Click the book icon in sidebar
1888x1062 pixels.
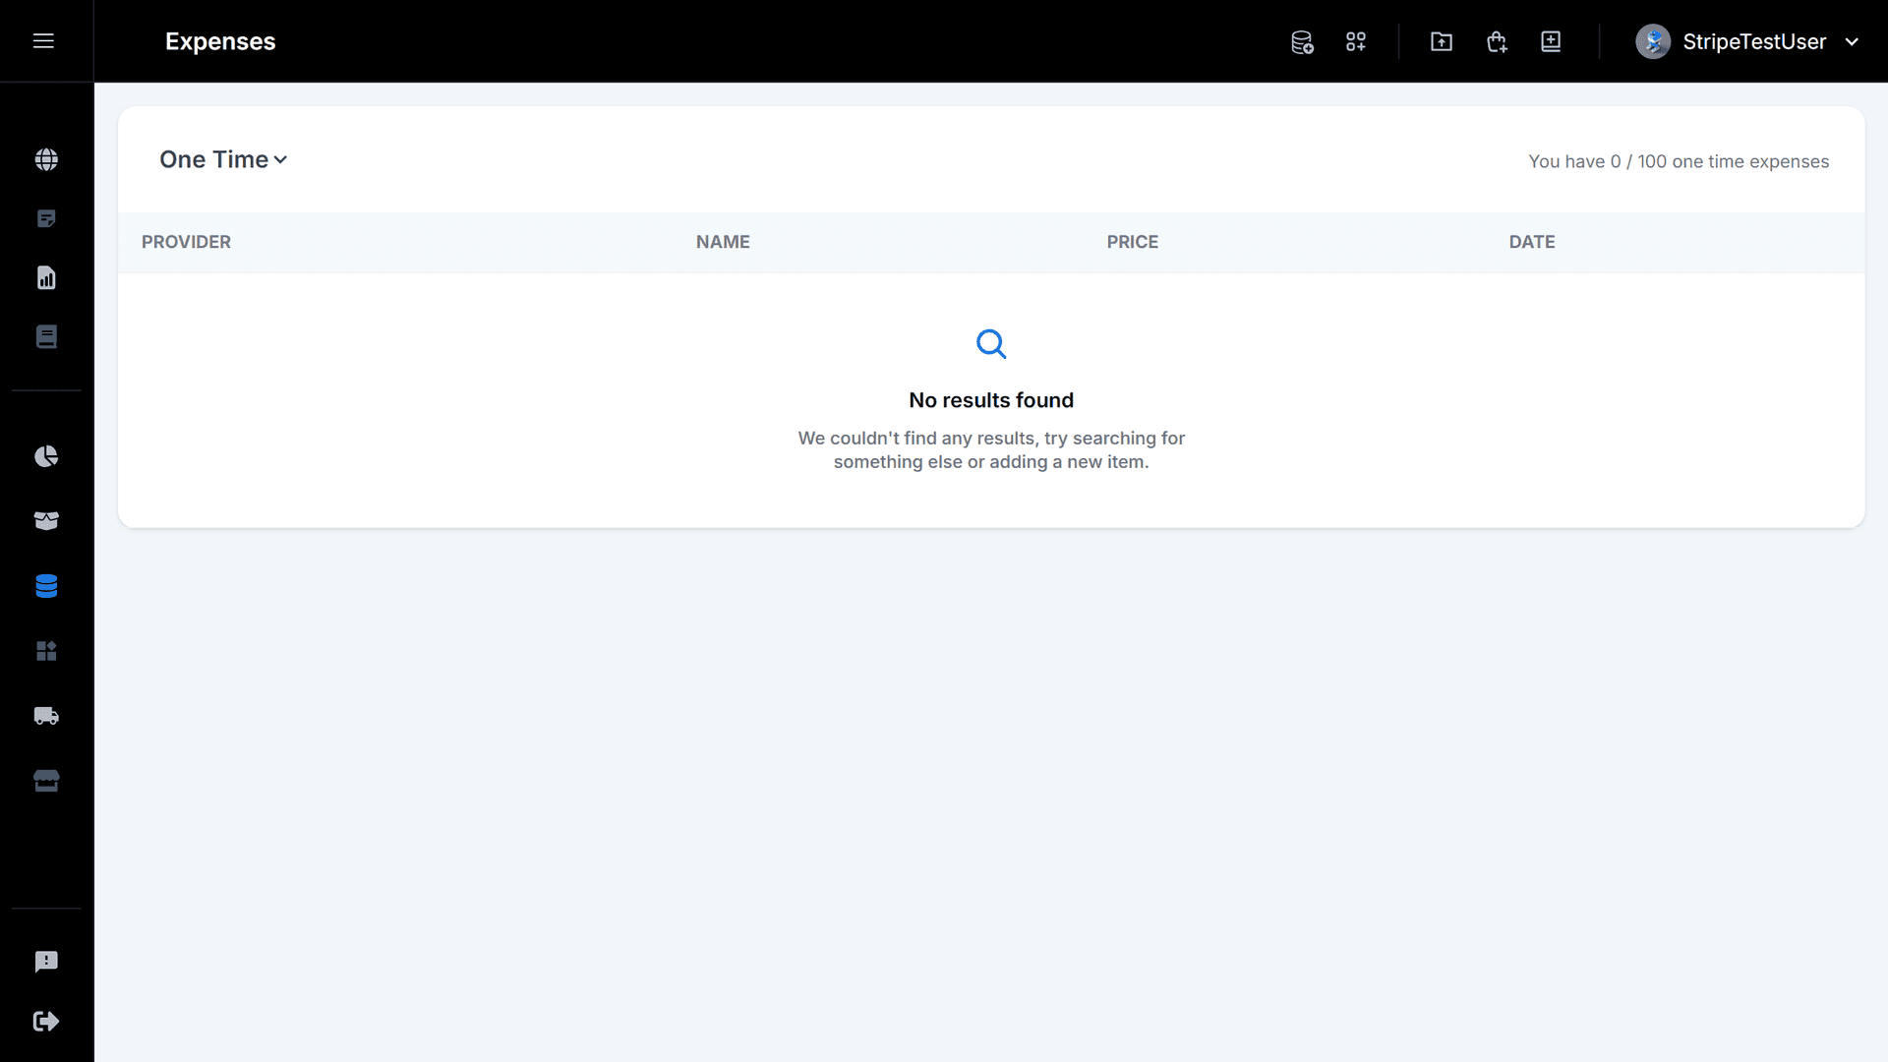click(x=46, y=337)
